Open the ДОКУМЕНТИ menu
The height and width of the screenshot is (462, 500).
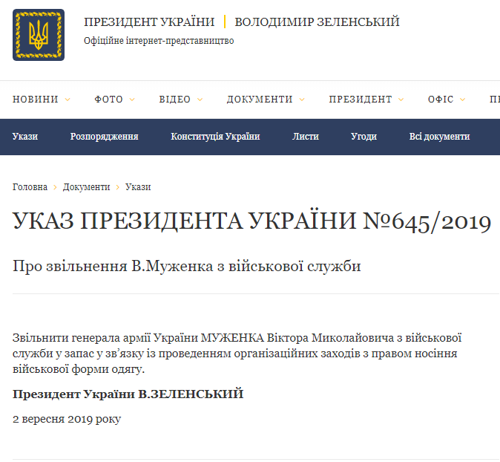260,100
